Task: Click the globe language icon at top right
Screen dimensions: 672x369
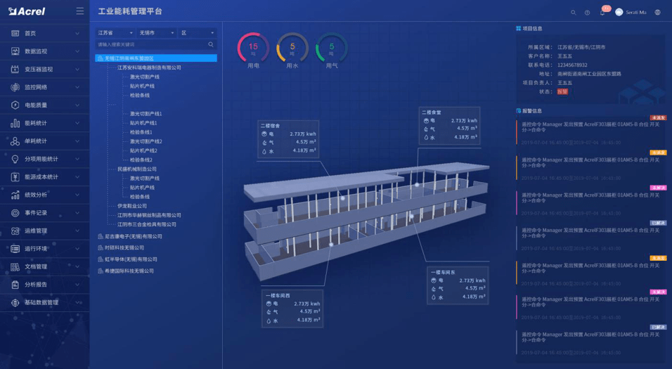Action: (x=657, y=12)
